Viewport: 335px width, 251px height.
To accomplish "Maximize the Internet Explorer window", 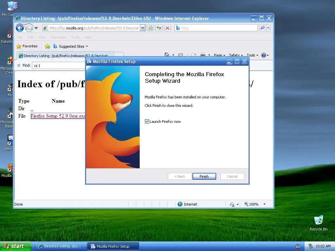I will (x=261, y=18).
